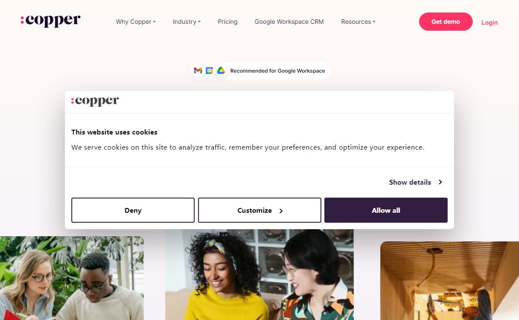Go to Google Workspace CRM
Screen dimensions: 519x320
(x=289, y=22)
